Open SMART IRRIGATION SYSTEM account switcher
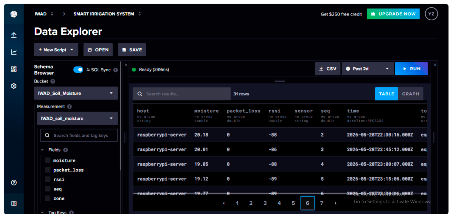The height and width of the screenshot is (217, 452). click(107, 14)
